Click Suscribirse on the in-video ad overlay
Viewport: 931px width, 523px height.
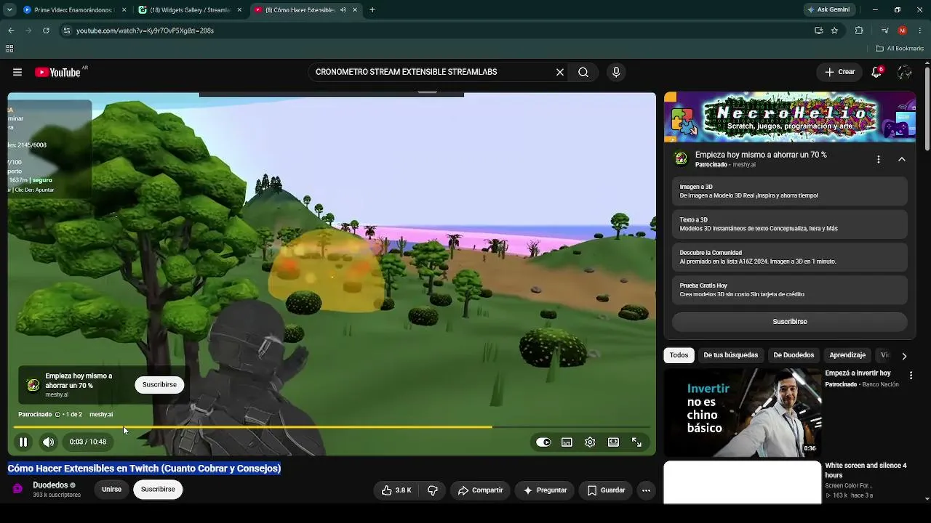159,384
